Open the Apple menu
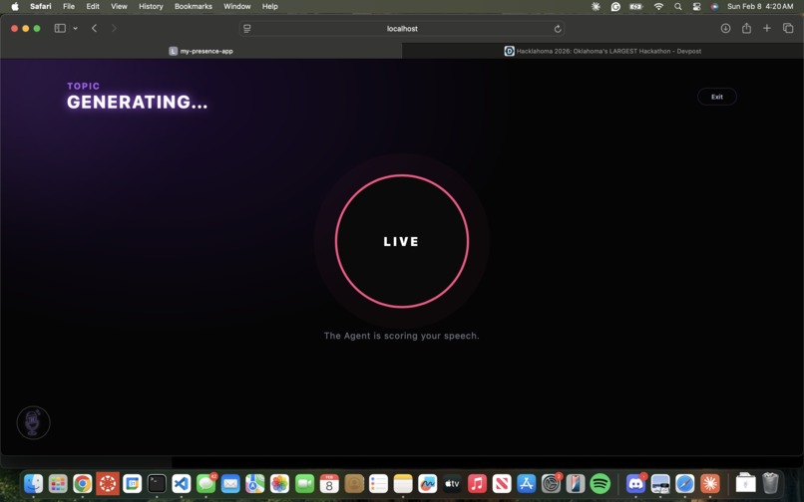Image resolution: width=804 pixels, height=502 pixels. pos(15,6)
